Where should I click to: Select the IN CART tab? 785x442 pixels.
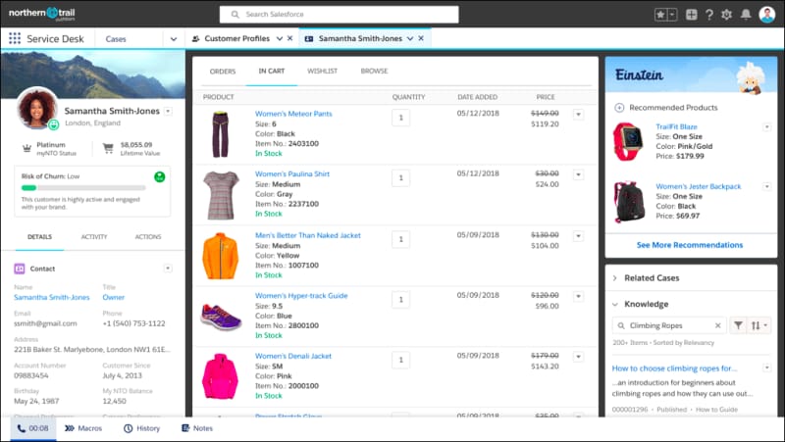click(x=272, y=71)
